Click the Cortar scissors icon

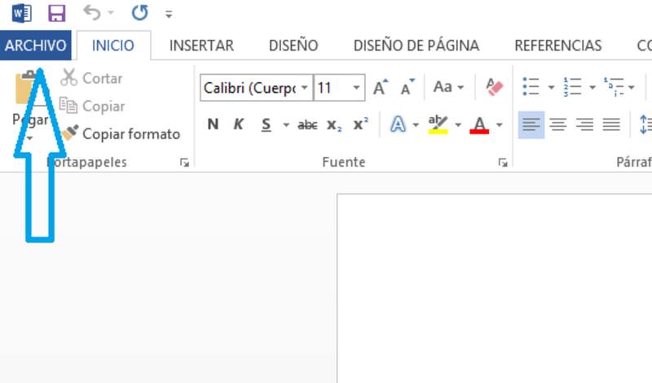69,78
